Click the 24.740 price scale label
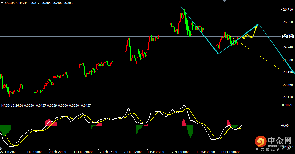 (288, 47)
